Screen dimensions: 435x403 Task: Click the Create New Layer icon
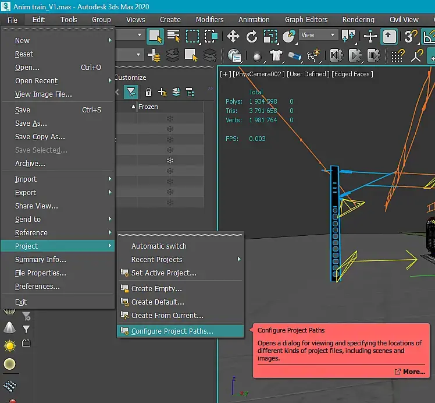pos(154,55)
